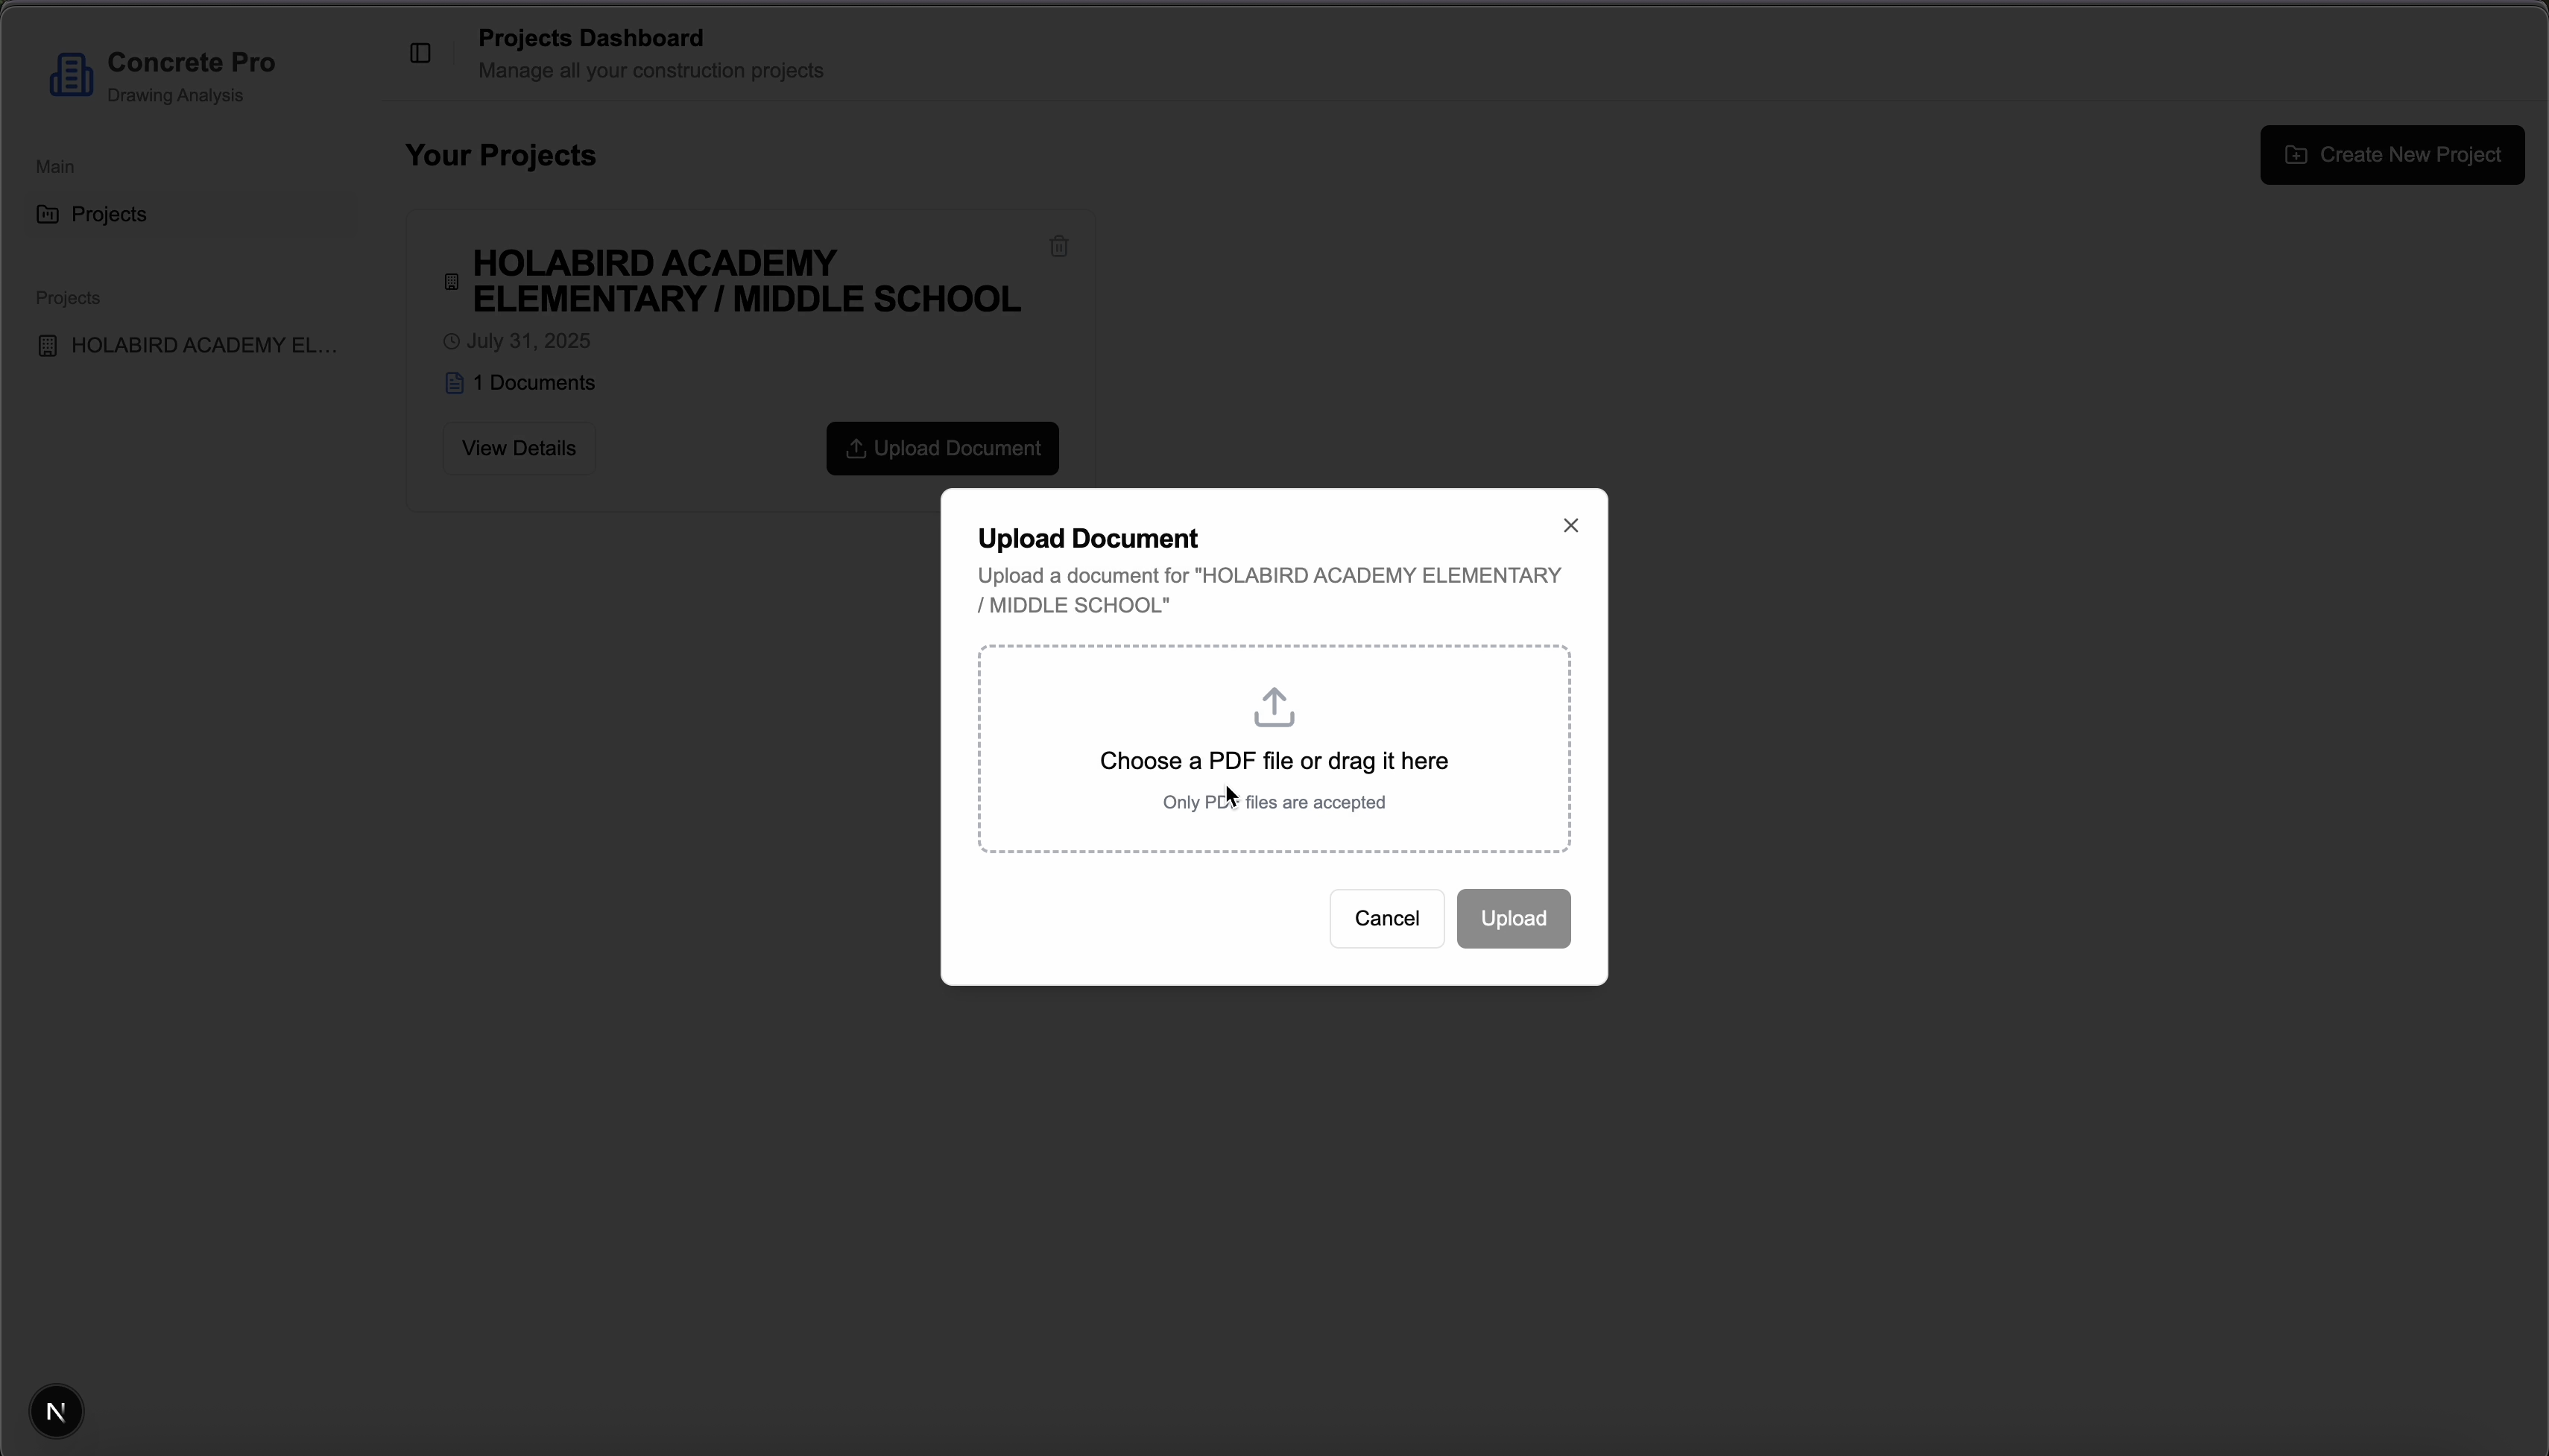This screenshot has height=1456, width=2549.
Task: Click the Next.js N badge icon
Action: click(56, 1411)
